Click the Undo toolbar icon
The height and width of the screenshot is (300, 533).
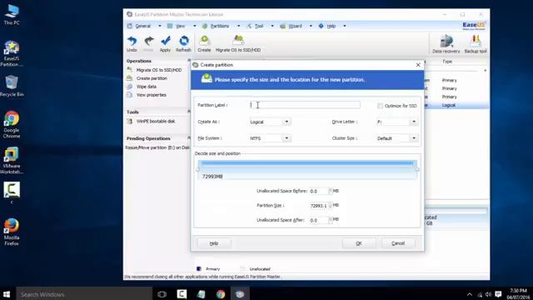[132, 44]
